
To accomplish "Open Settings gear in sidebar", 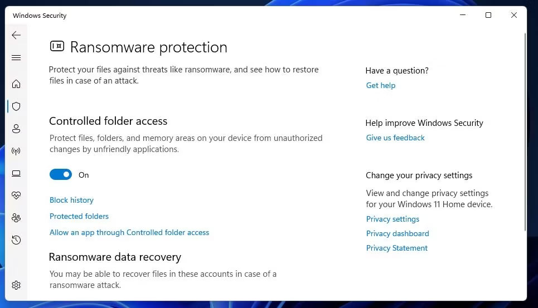I will 16,285.
